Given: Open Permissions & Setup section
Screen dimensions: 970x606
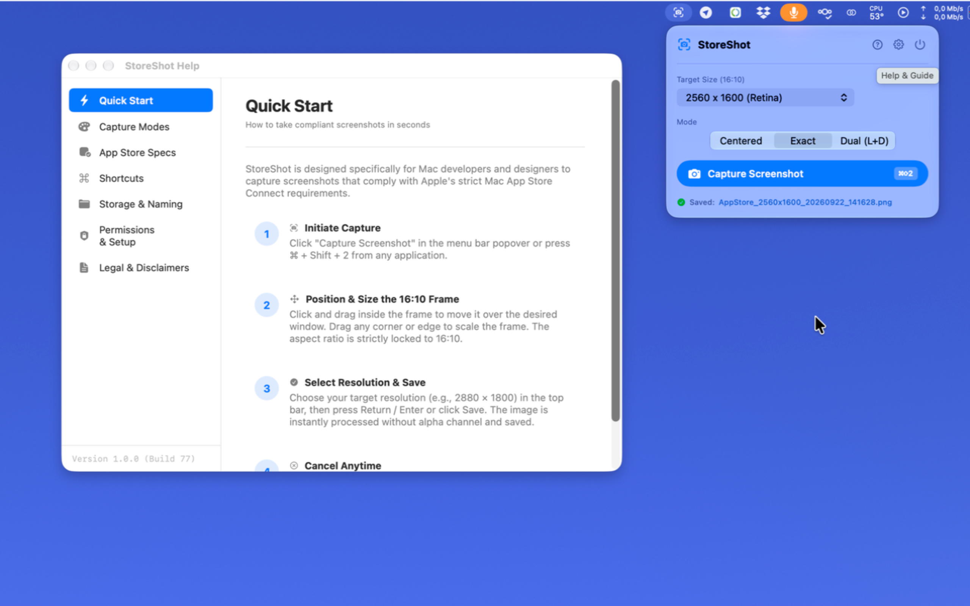Looking at the screenshot, I should click(141, 236).
